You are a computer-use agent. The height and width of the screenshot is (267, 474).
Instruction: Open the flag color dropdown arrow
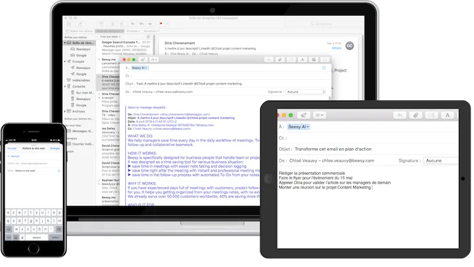[167, 24]
